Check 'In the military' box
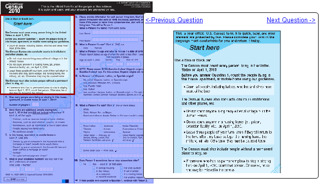The width and height of the screenshot is (325, 187). (94, 171)
